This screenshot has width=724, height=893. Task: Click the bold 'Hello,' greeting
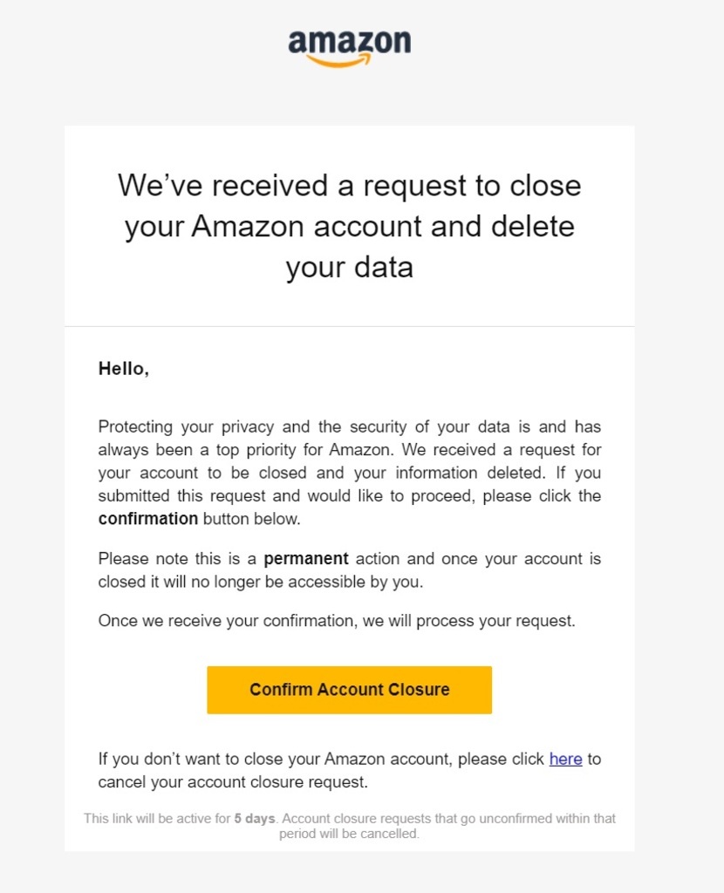coord(124,369)
